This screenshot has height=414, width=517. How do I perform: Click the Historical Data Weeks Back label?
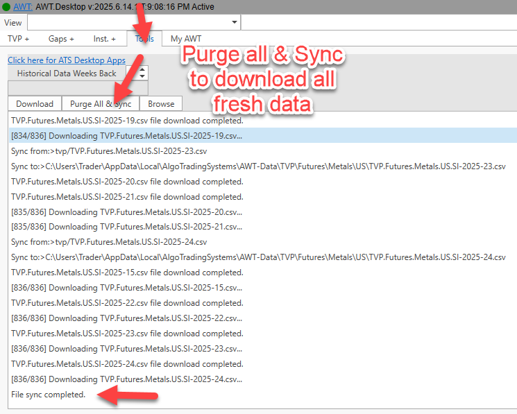67,73
